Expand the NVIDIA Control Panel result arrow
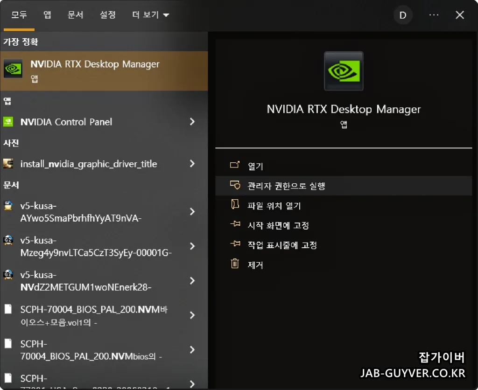 tap(192, 122)
